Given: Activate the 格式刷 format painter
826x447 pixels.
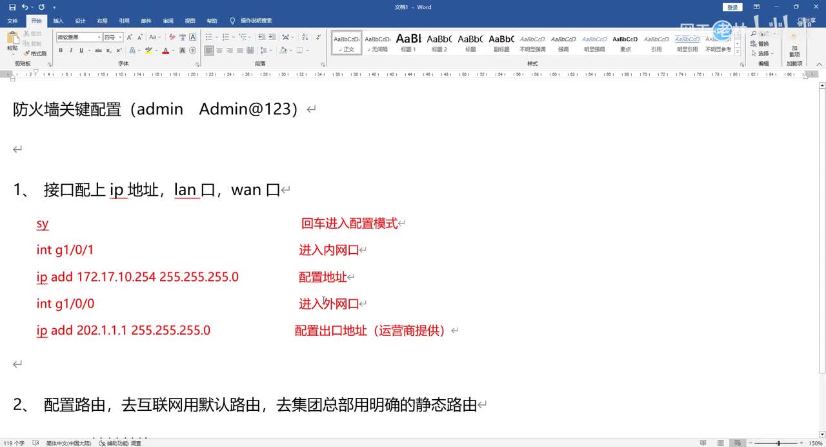Looking at the screenshot, I should (x=35, y=53).
